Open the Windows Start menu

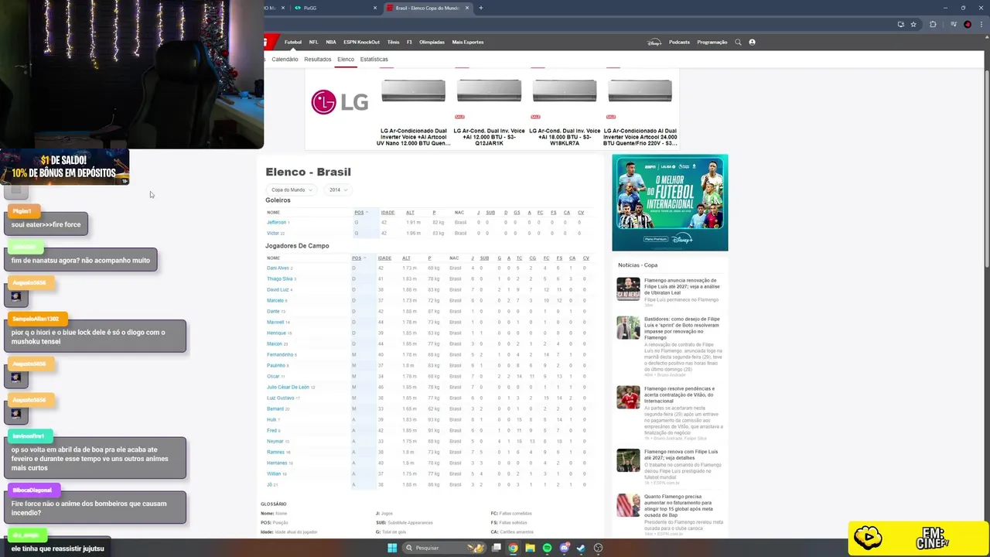tap(392, 548)
